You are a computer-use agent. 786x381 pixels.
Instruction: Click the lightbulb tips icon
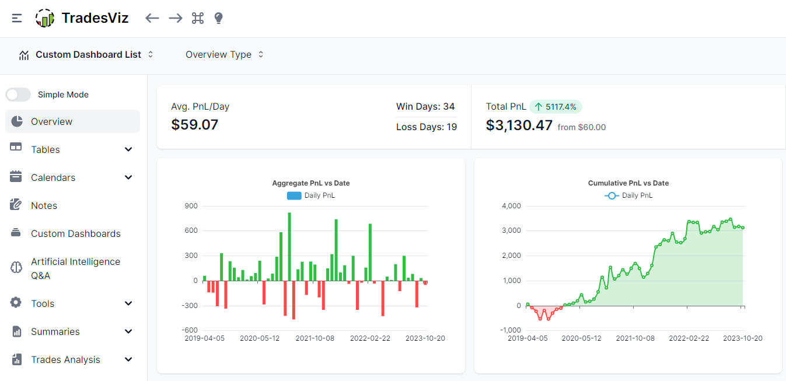click(x=219, y=18)
